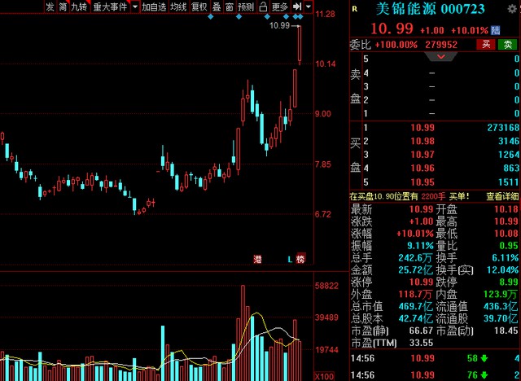The width and height of the screenshot is (521, 381).
Task: Click the L marker at the chart bottom
Action: 289,259
